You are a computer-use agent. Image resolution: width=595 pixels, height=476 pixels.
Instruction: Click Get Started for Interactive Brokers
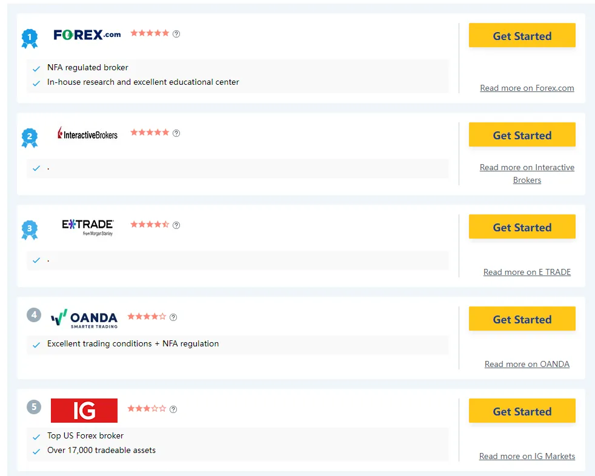click(x=522, y=134)
